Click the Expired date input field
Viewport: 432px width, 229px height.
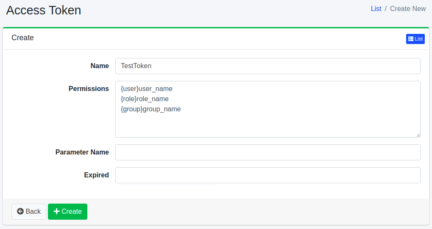(268, 175)
